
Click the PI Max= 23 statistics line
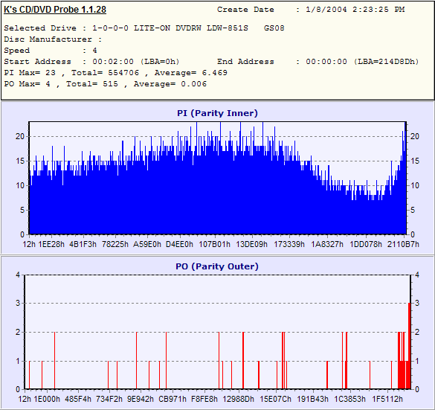click(115, 73)
